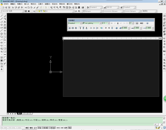The height and width of the screenshot is (130, 166).
Task: Toggle the 极轴 polar tracking button
Action: click(40, 128)
